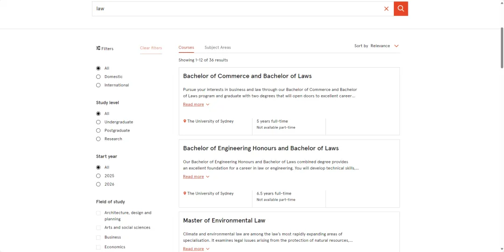This screenshot has height=252, width=504.
Task: Click location pin in Engineering Honours card
Action: (x=185, y=194)
